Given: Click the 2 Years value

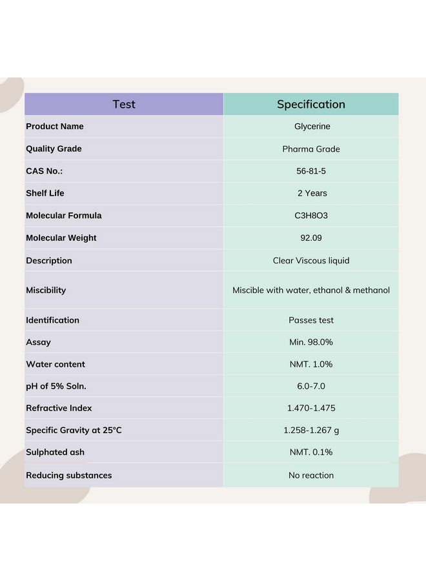Looking at the screenshot, I should 311,193.
